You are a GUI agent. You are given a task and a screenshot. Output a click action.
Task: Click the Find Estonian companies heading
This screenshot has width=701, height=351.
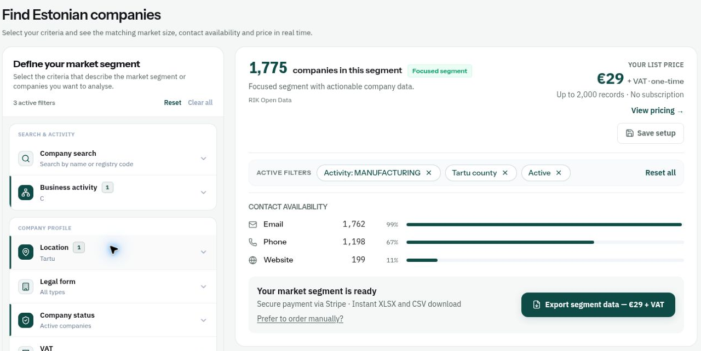click(82, 15)
